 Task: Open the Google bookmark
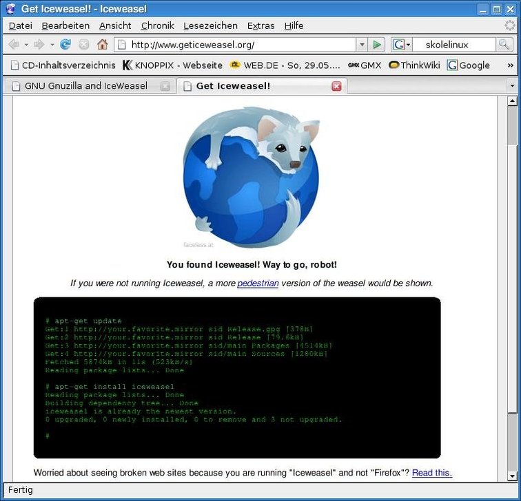(x=469, y=65)
